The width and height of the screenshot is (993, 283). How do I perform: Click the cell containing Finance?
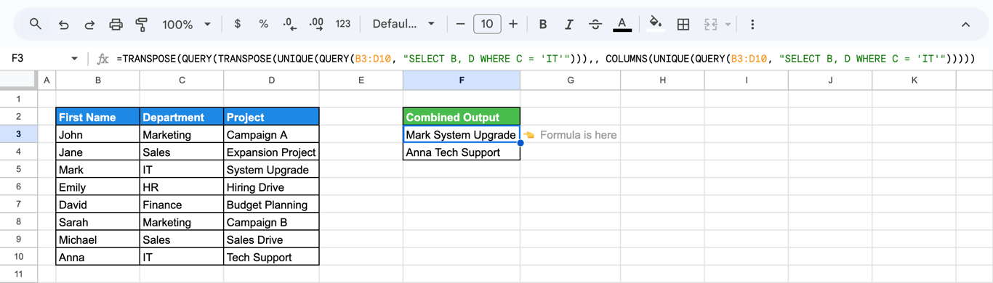pos(182,205)
